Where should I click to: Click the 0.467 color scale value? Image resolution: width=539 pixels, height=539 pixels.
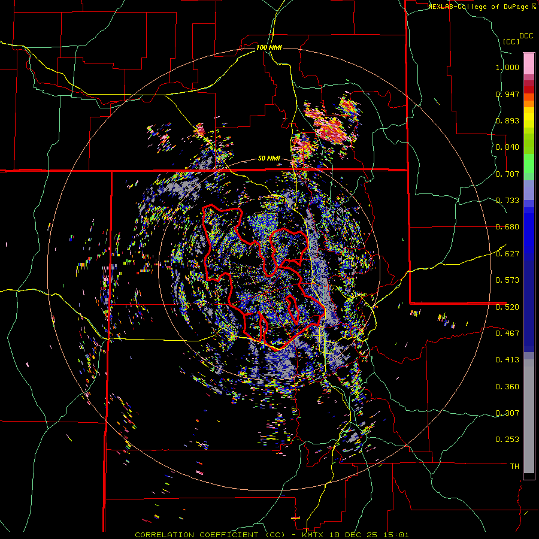pos(507,334)
